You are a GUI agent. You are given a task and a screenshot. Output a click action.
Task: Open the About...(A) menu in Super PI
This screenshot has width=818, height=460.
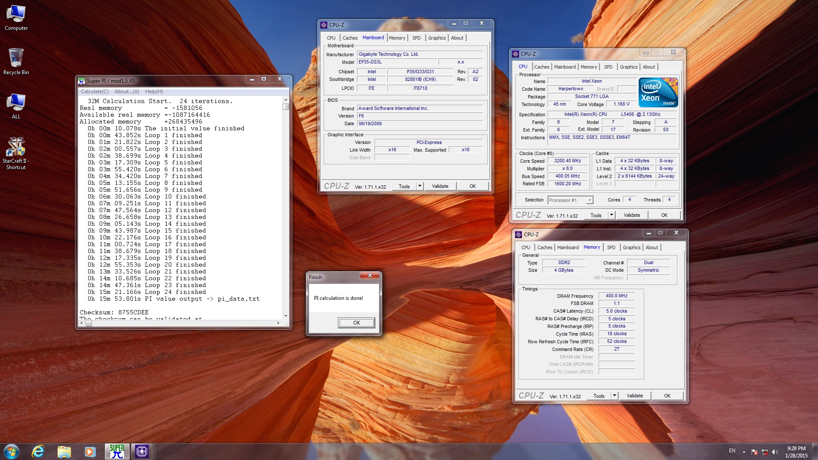point(127,92)
